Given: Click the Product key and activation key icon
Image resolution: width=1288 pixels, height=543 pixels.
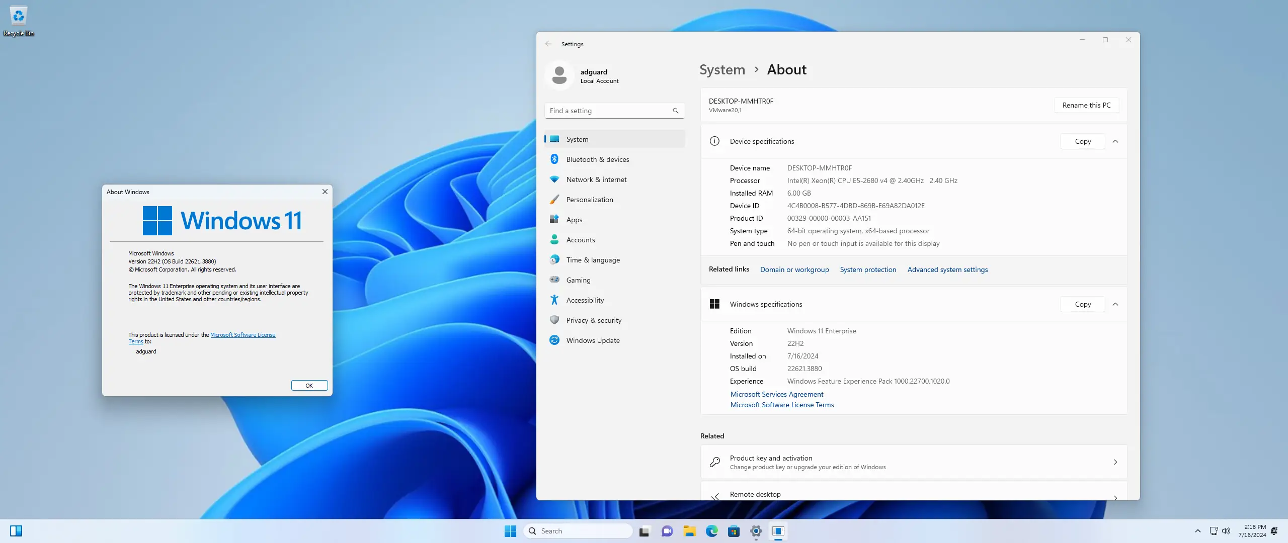Looking at the screenshot, I should click(x=714, y=462).
